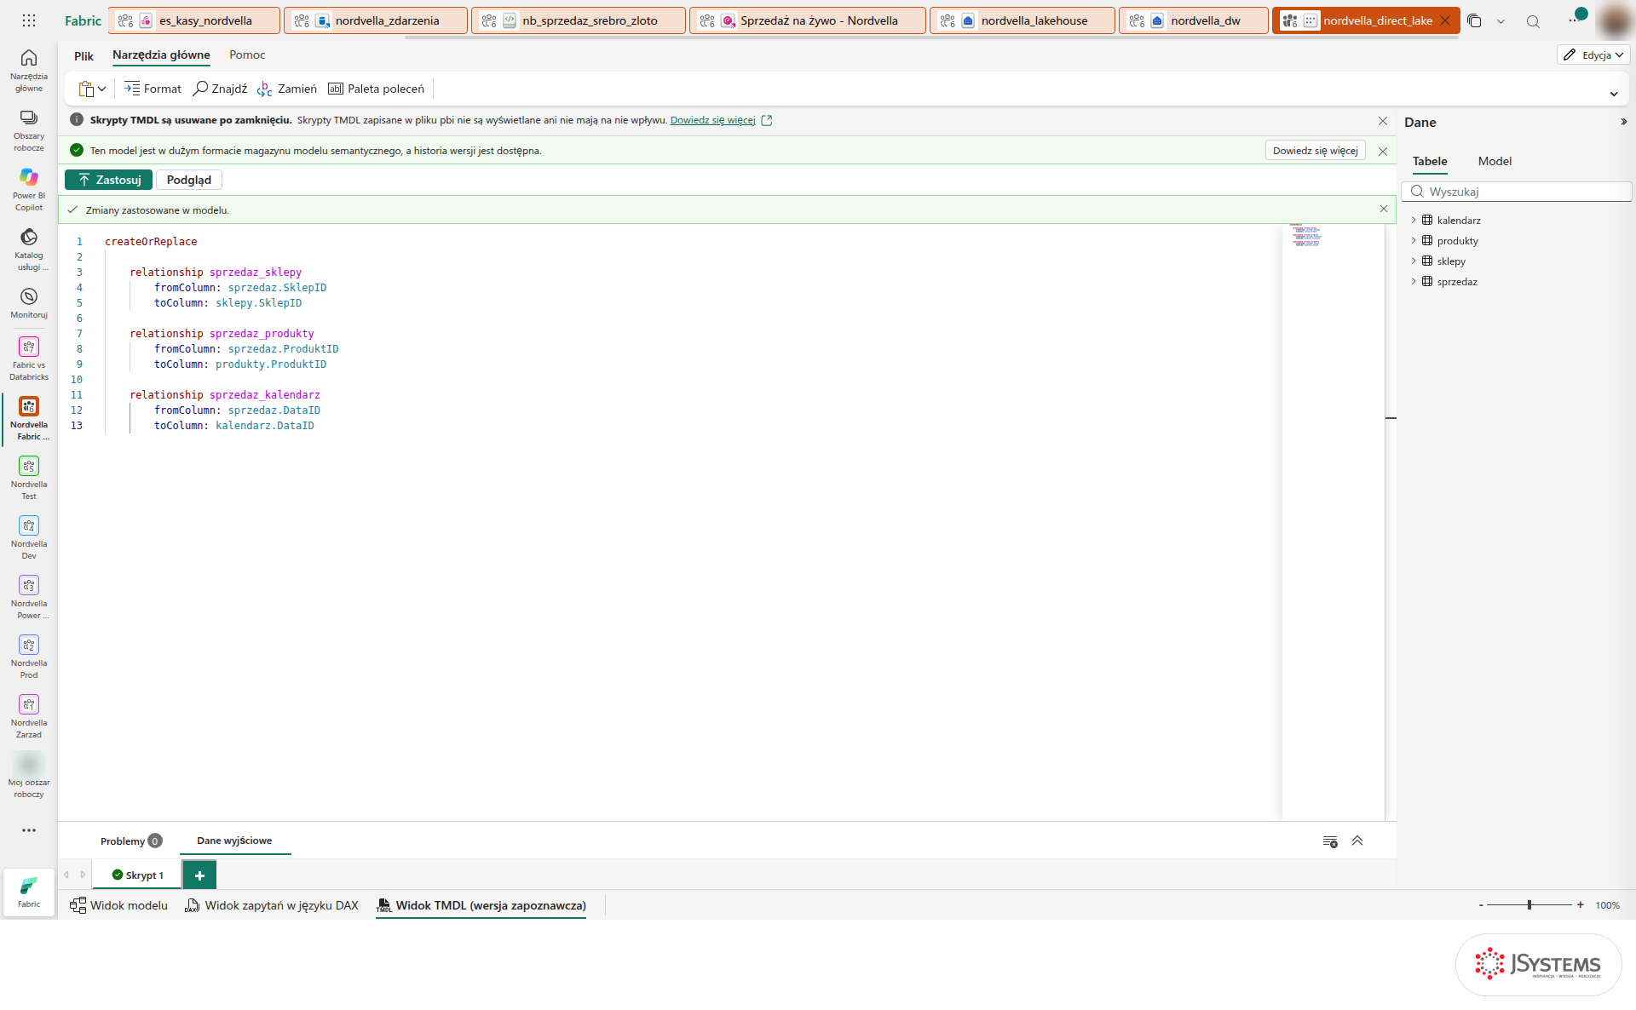Click the output settings list icon
Viewport: 1636px width, 1010px height.
coord(1330,841)
